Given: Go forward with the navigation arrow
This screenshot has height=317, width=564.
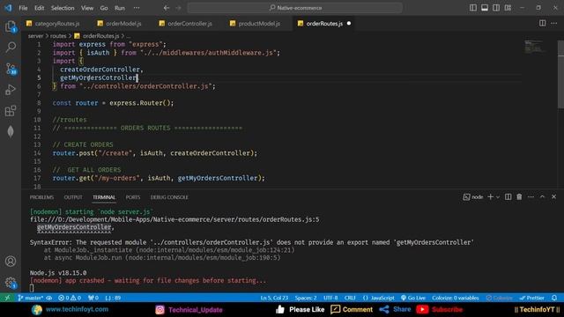Looking at the screenshot, I should tap(178, 8).
